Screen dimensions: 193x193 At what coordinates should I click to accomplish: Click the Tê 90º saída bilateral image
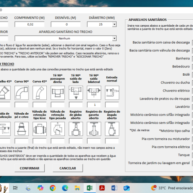point(94,93)
